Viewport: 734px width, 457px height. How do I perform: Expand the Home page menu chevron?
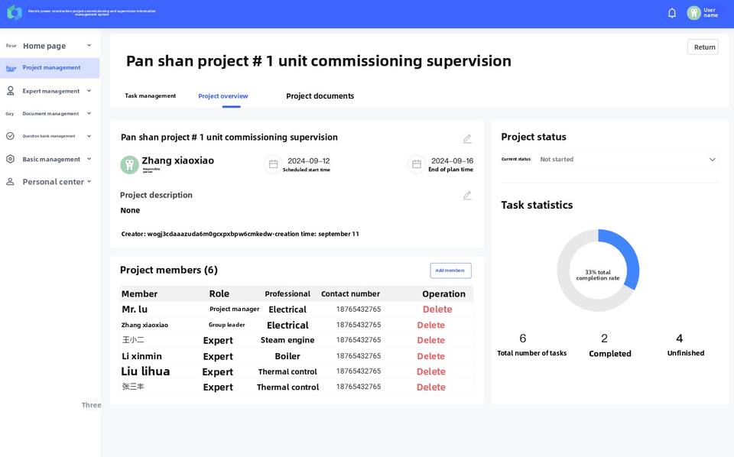pyautogui.click(x=89, y=45)
